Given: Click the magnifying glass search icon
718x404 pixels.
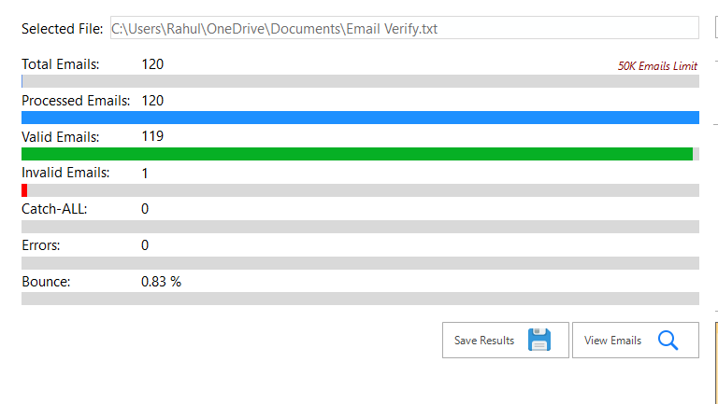Looking at the screenshot, I should pyautogui.click(x=668, y=340).
